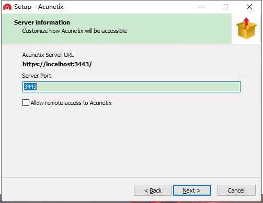
Task: Click the 'Acunetix Server URL' label
Action: point(48,55)
